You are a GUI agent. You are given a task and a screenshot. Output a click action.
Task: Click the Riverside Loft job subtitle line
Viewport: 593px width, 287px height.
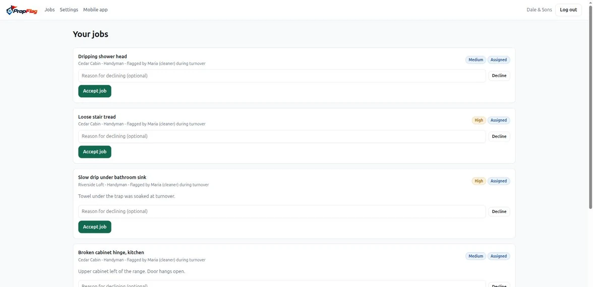[x=143, y=185]
